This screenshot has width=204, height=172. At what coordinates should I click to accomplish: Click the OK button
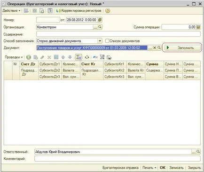pos(163,168)
